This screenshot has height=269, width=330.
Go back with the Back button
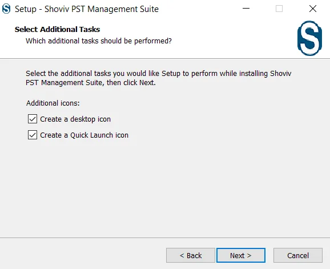(191, 255)
